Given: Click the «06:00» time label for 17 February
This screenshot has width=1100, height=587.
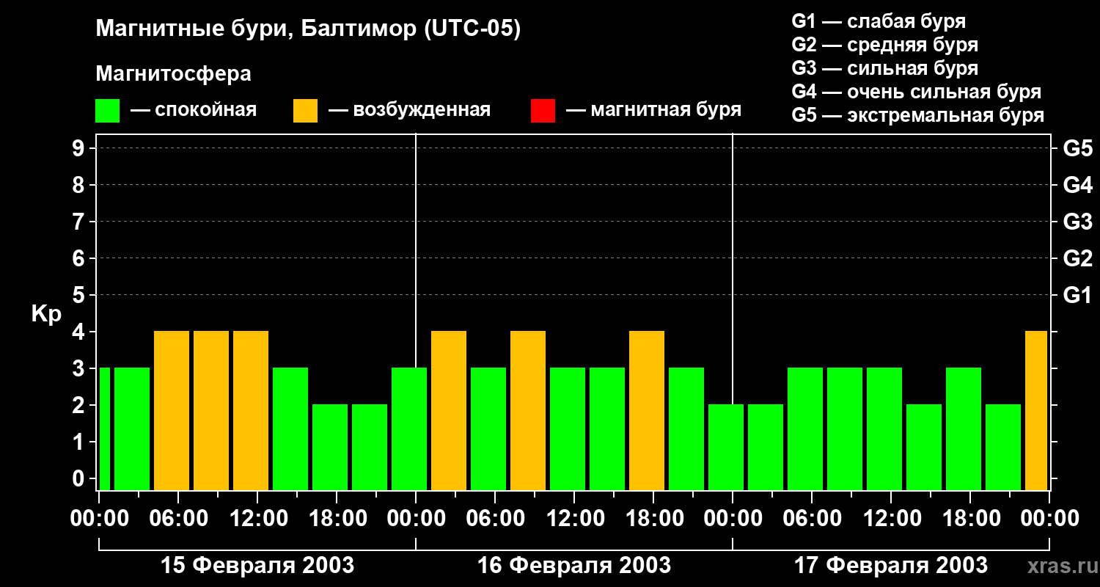Looking at the screenshot, I should (812, 519).
